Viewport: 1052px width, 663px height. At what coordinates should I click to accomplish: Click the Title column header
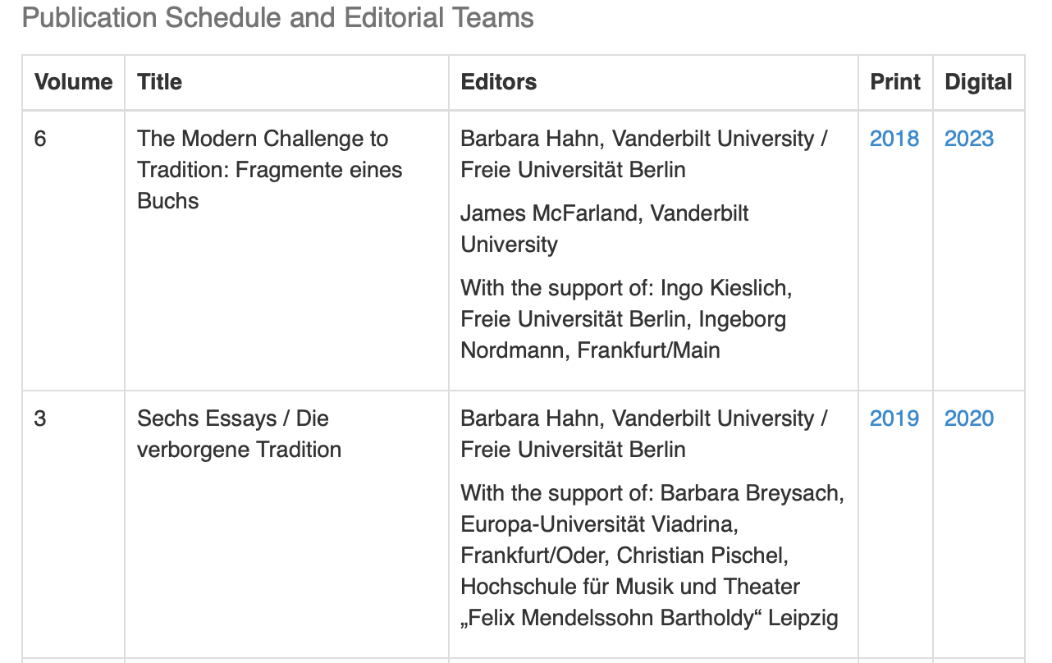[x=159, y=82]
